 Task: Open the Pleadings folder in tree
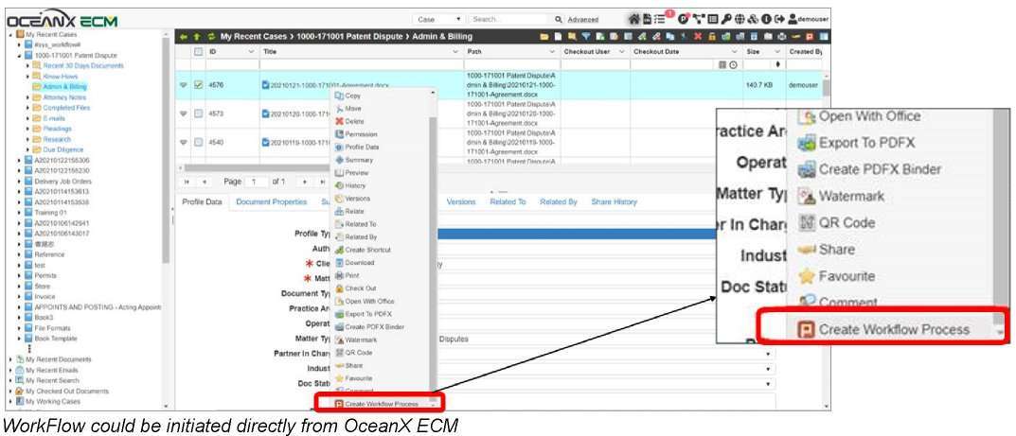[x=57, y=129]
